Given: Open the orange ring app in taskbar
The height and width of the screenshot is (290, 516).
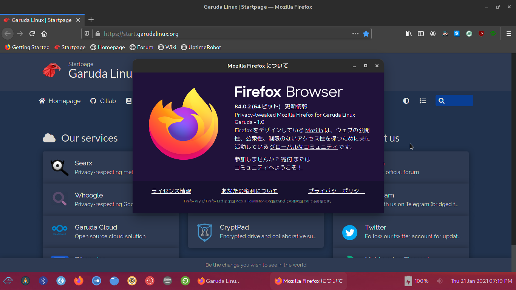Looking at the screenshot, I should 132,281.
